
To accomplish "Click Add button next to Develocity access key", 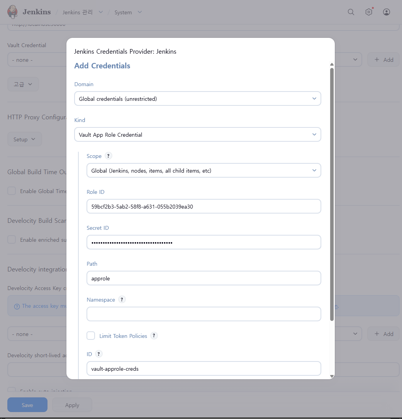I will point(383,334).
